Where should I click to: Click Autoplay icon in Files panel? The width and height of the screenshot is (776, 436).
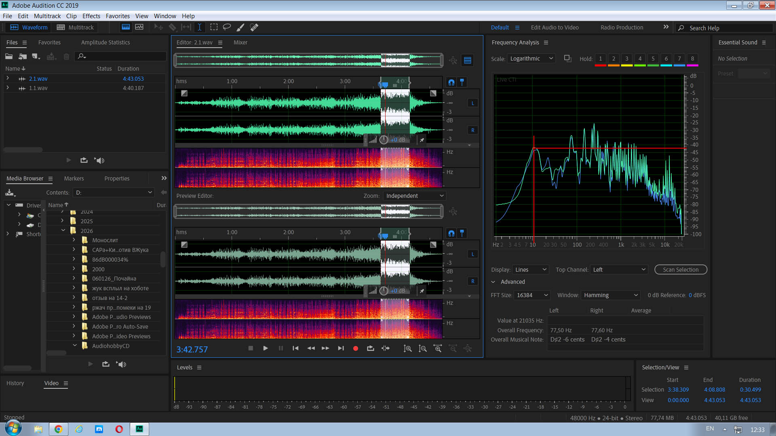click(100, 160)
